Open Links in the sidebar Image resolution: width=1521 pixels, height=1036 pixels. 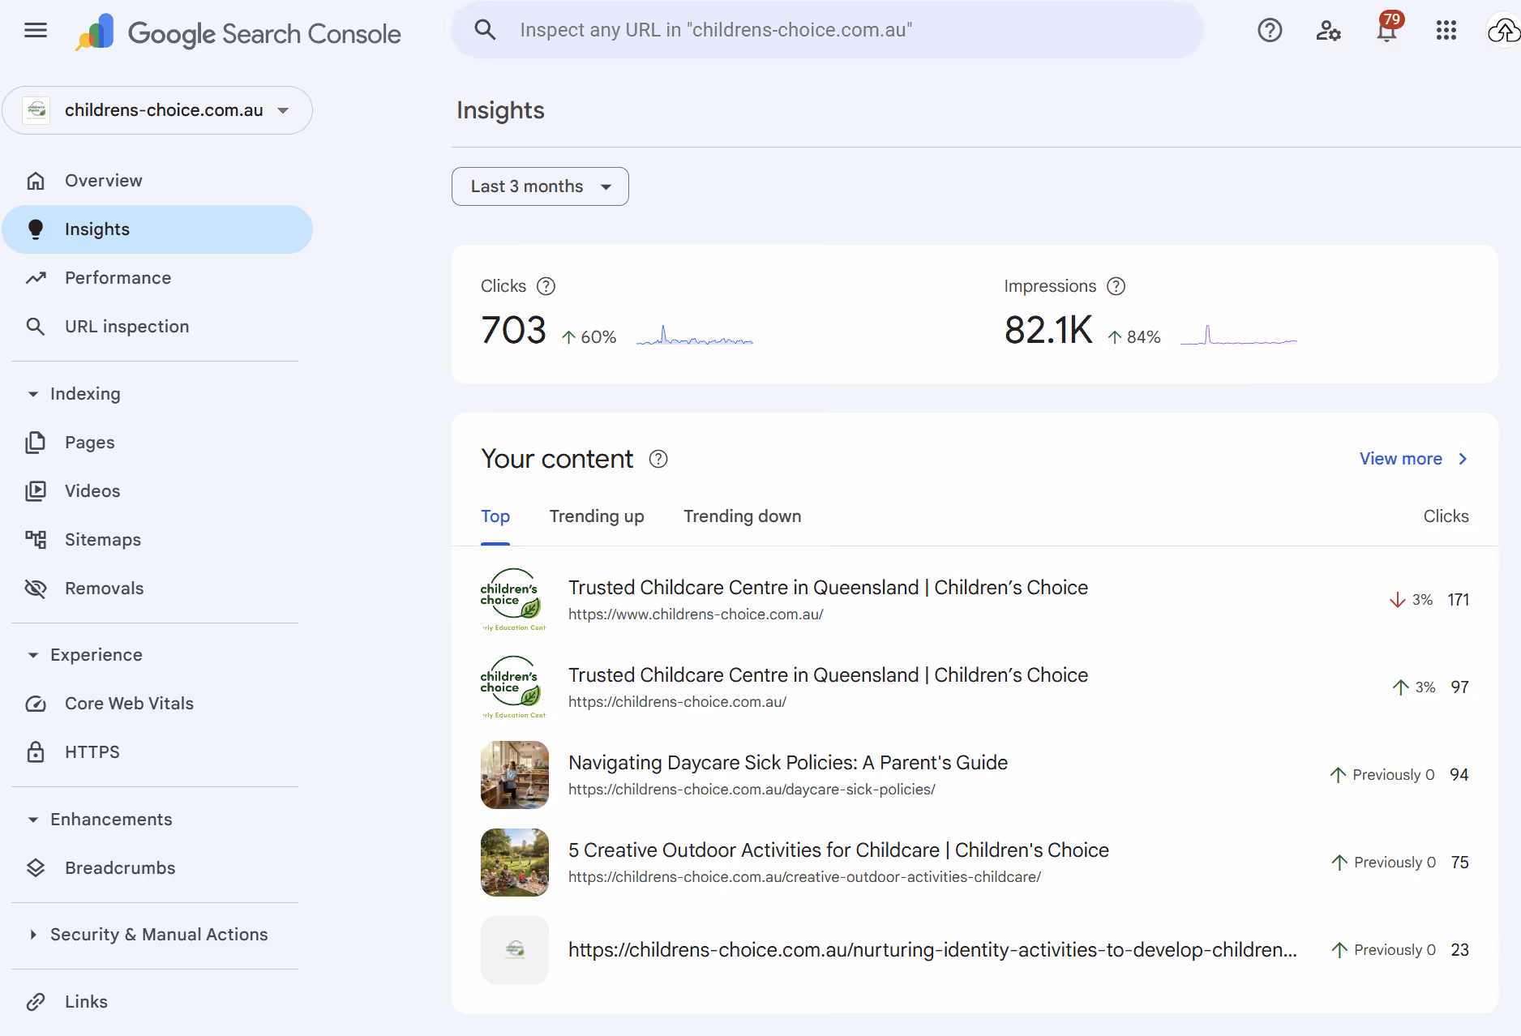(157, 1002)
